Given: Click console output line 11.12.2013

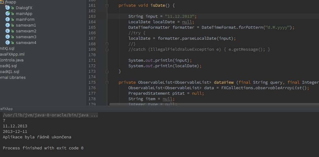Looking at the screenshot, I should pos(15,126).
